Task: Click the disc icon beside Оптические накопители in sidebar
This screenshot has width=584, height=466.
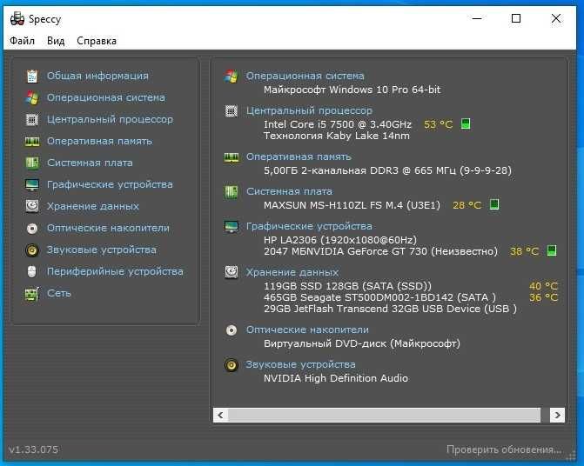Action: pos(32,229)
